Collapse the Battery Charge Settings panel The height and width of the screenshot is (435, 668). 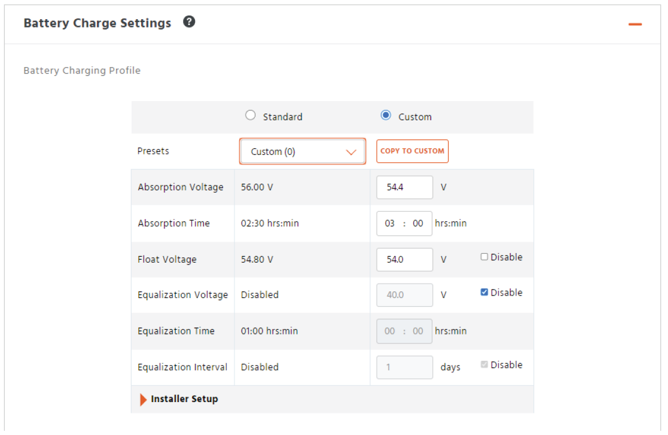tap(635, 25)
